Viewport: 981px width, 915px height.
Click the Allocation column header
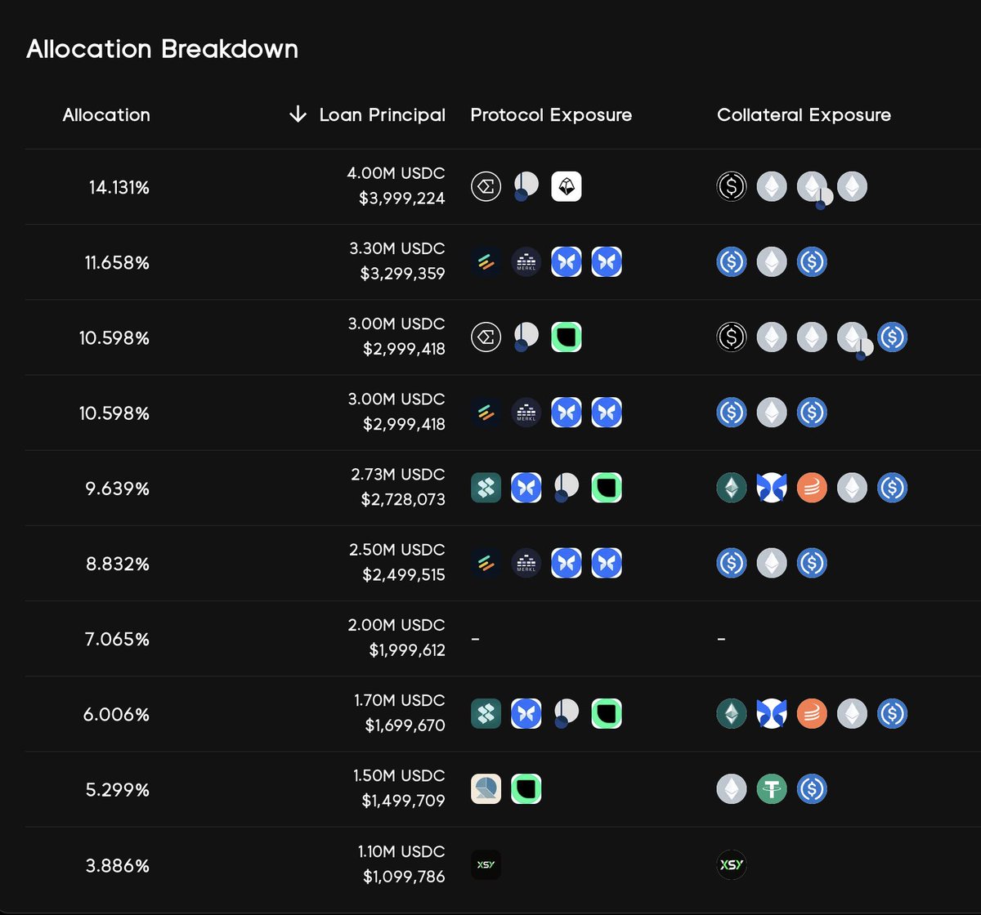click(x=106, y=114)
